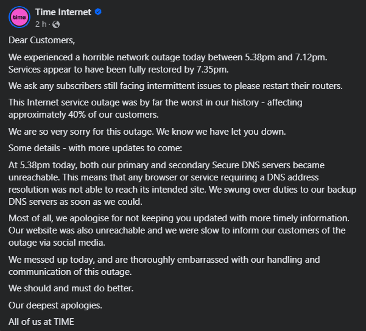Click the 'Some details - with more updates' line
Viewport: 366px width, 331px height.
point(95,148)
